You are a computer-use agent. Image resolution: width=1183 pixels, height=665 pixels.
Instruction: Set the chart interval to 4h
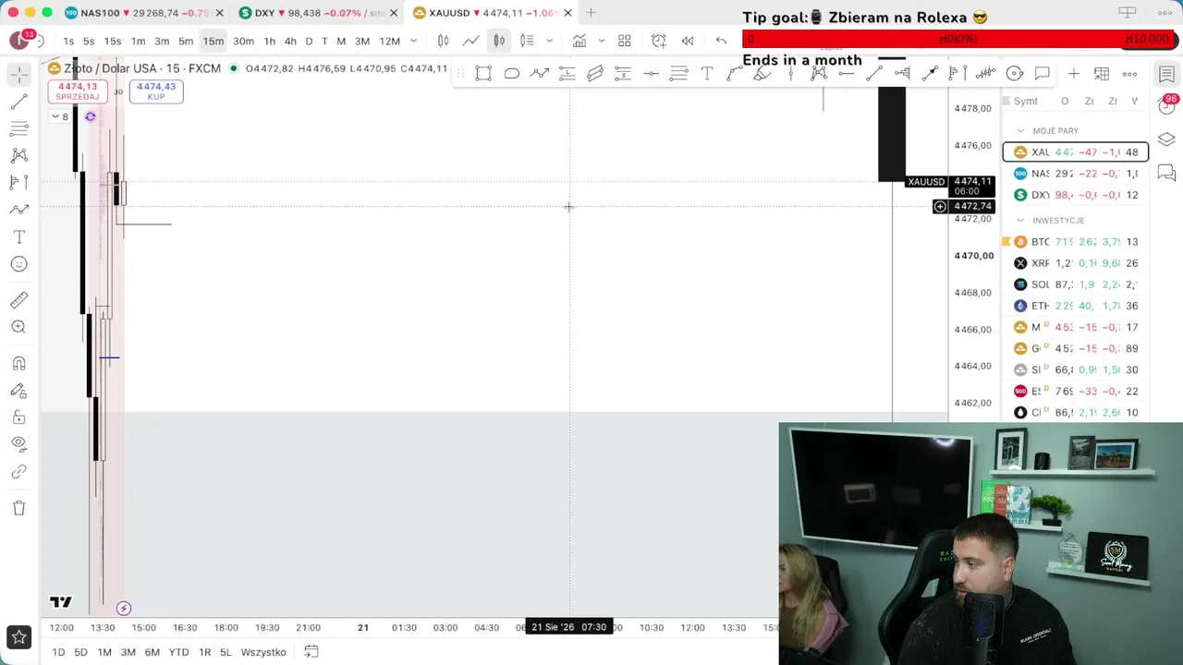290,41
